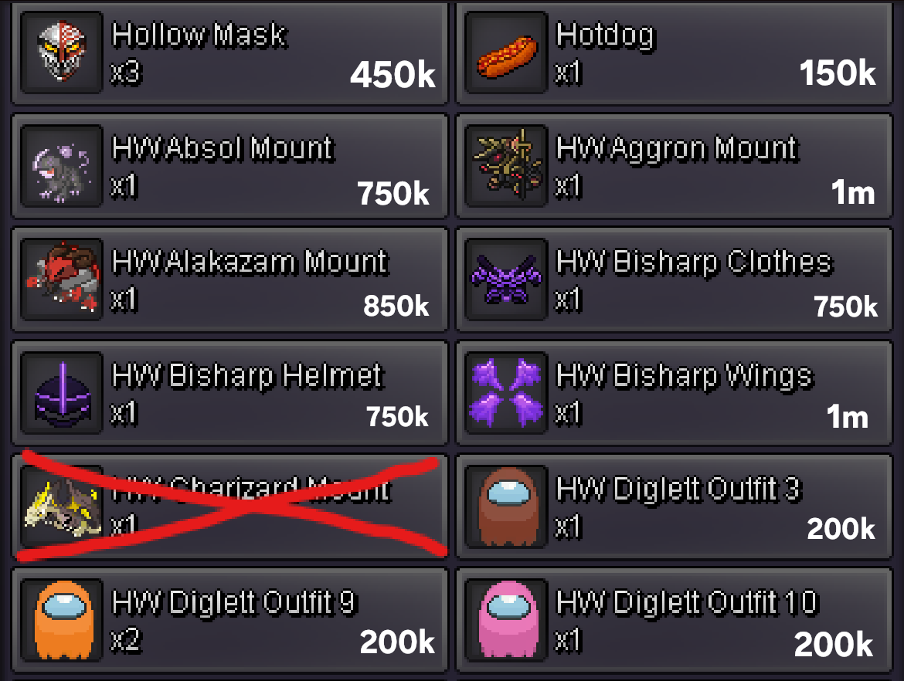Select the HW Absol Mount 750k price
Screen dimensions: 904x681
point(393,193)
